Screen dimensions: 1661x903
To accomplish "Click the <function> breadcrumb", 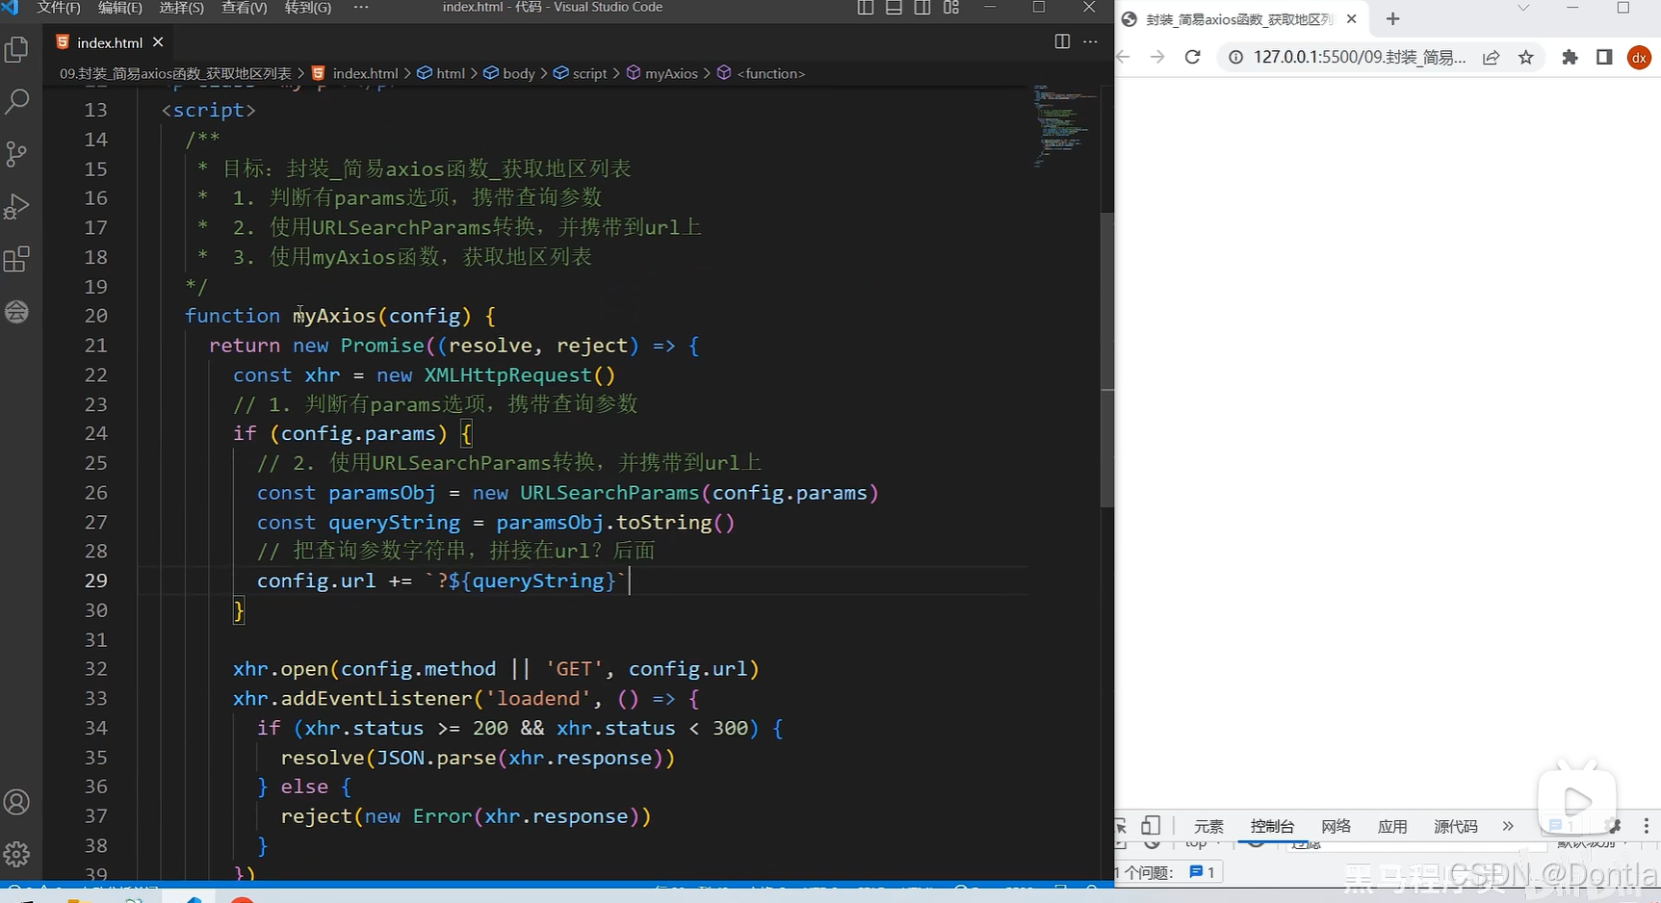I will pyautogui.click(x=762, y=73).
